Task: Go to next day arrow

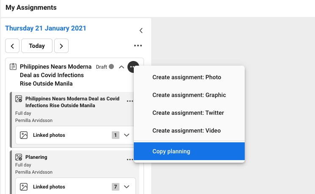Action: click(61, 46)
